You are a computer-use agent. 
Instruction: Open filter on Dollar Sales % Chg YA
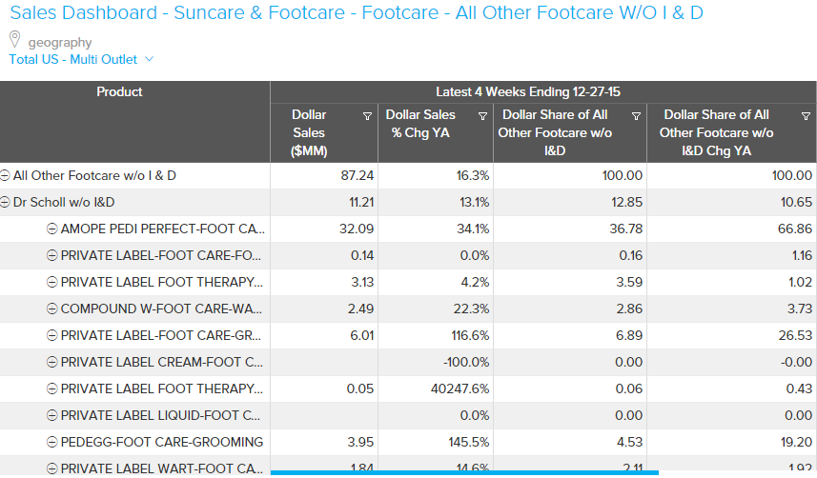coord(483,116)
